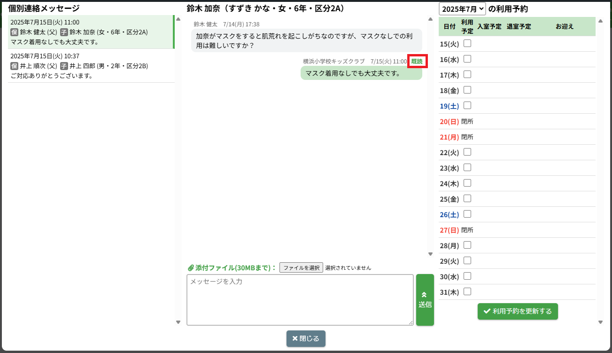Viewport: 612px width, 353px height.
Task: Check usage box for 15(火)
Action: click(467, 44)
